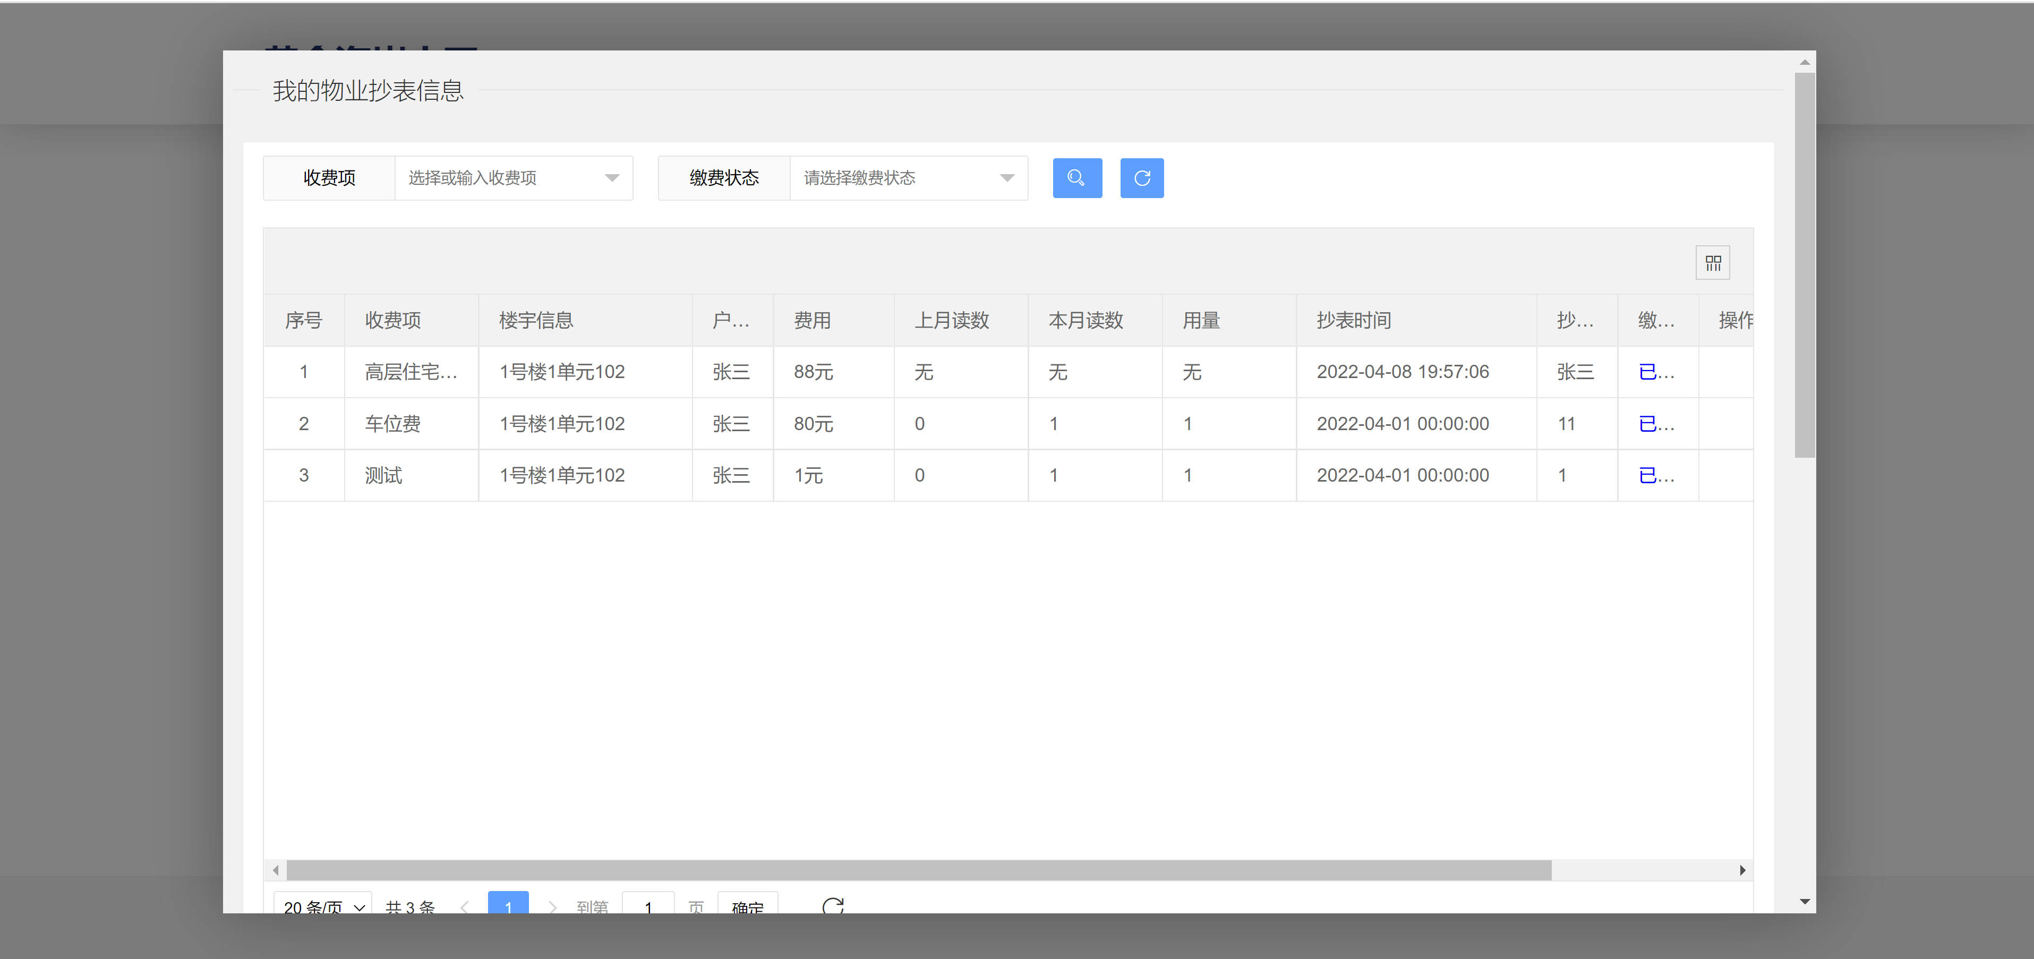Click the blue refresh icon beside search

(x=1141, y=177)
